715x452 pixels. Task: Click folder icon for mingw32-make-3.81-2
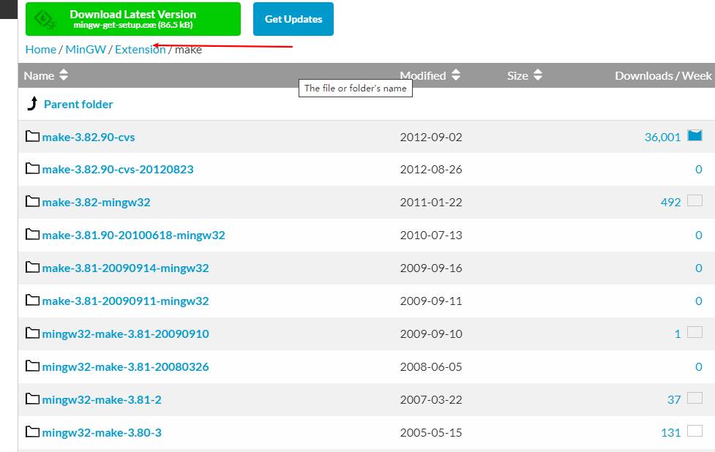click(x=32, y=399)
